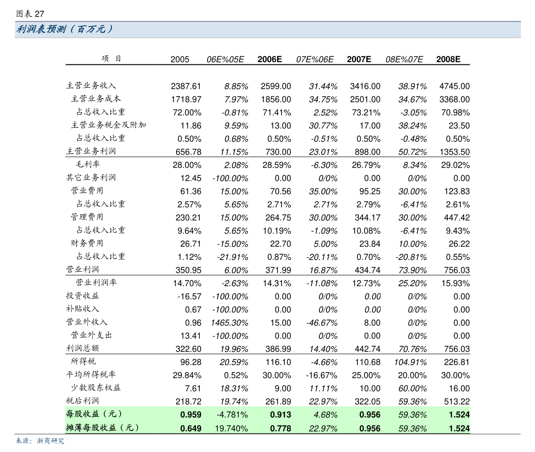
Task: Select 0.956 in the 每股收益 row
Action: (x=370, y=414)
